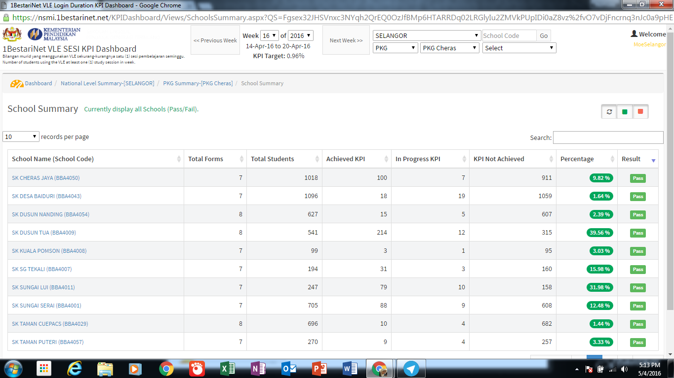Click the Action Center flag tray icon
The width and height of the screenshot is (674, 378).
tap(589, 369)
